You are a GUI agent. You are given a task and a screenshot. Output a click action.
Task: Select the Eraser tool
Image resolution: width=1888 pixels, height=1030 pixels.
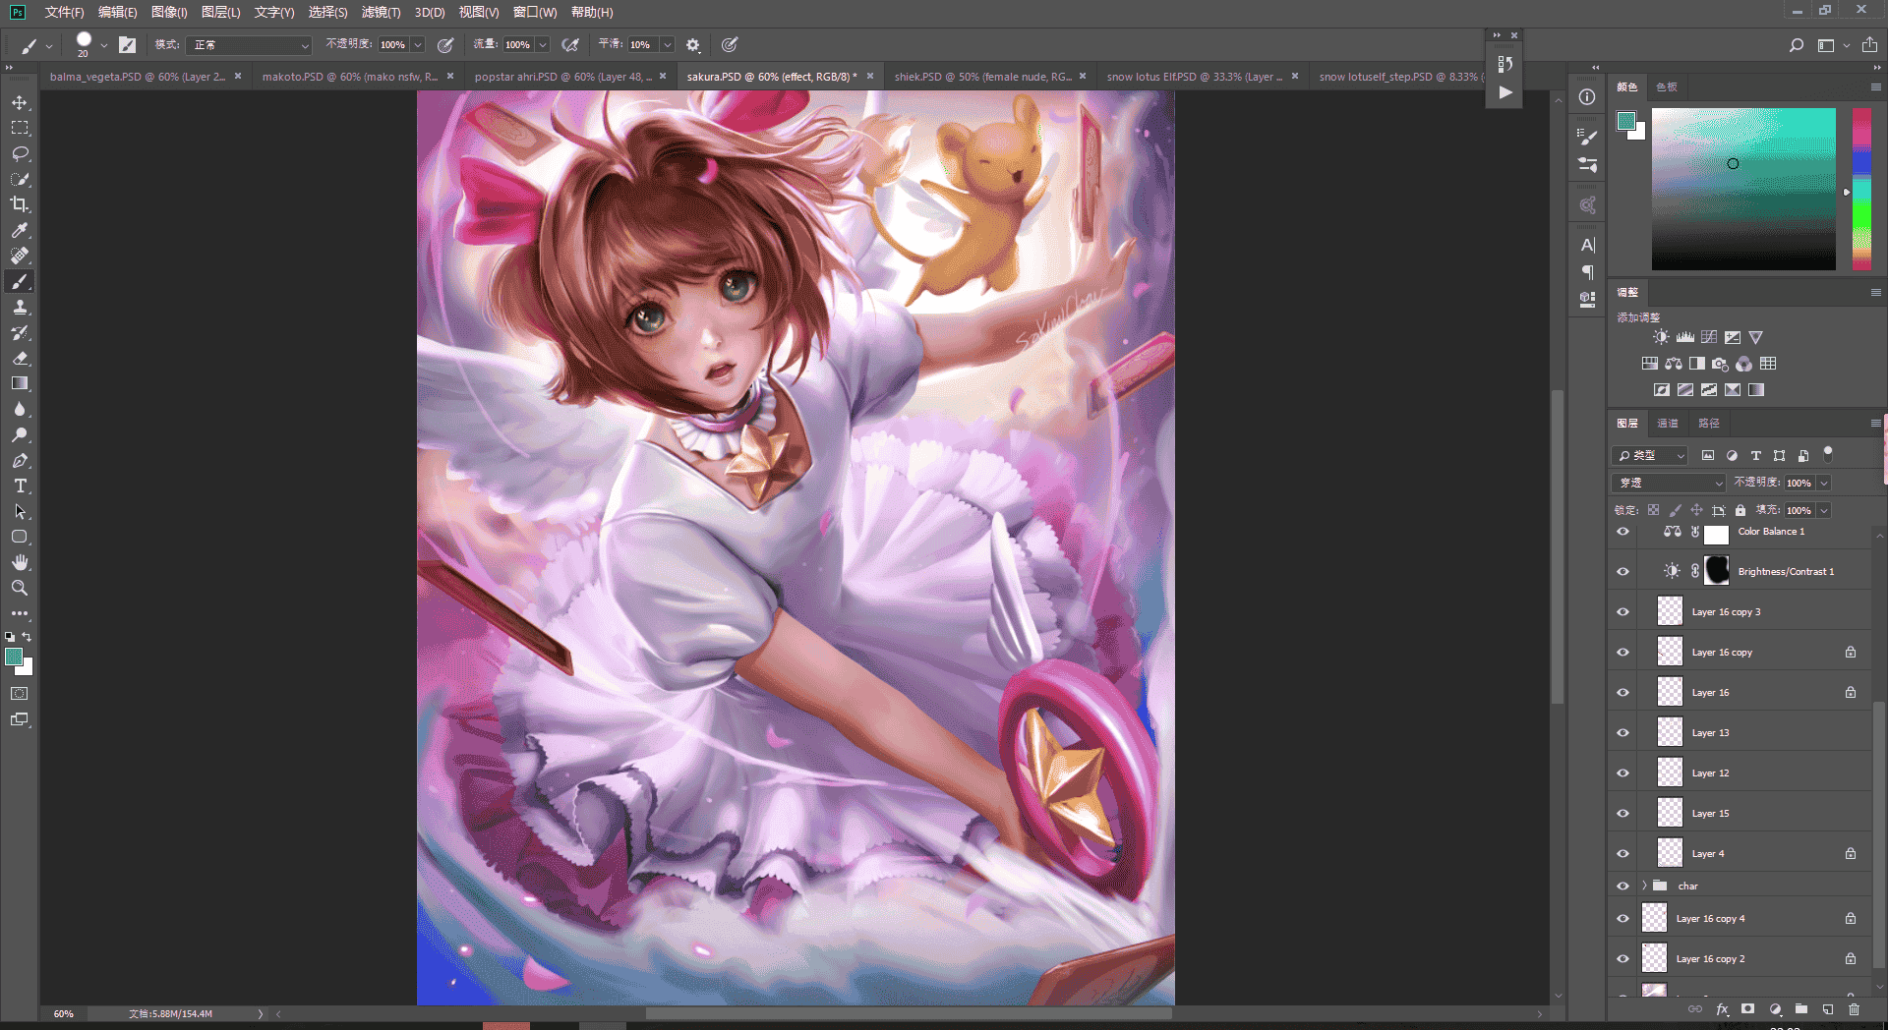[20, 359]
